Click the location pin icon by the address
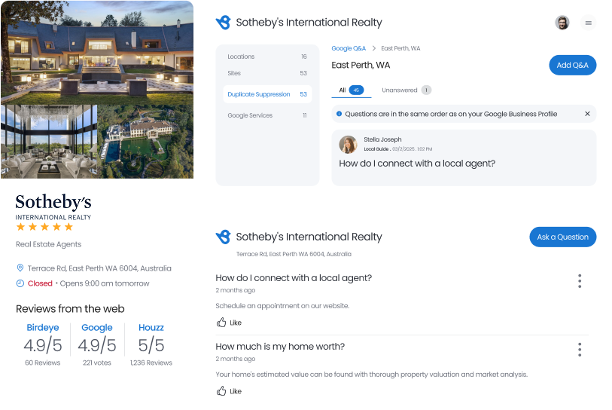The width and height of the screenshot is (612, 410). pos(20,268)
